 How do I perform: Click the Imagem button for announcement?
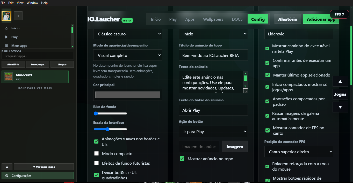point(235,147)
